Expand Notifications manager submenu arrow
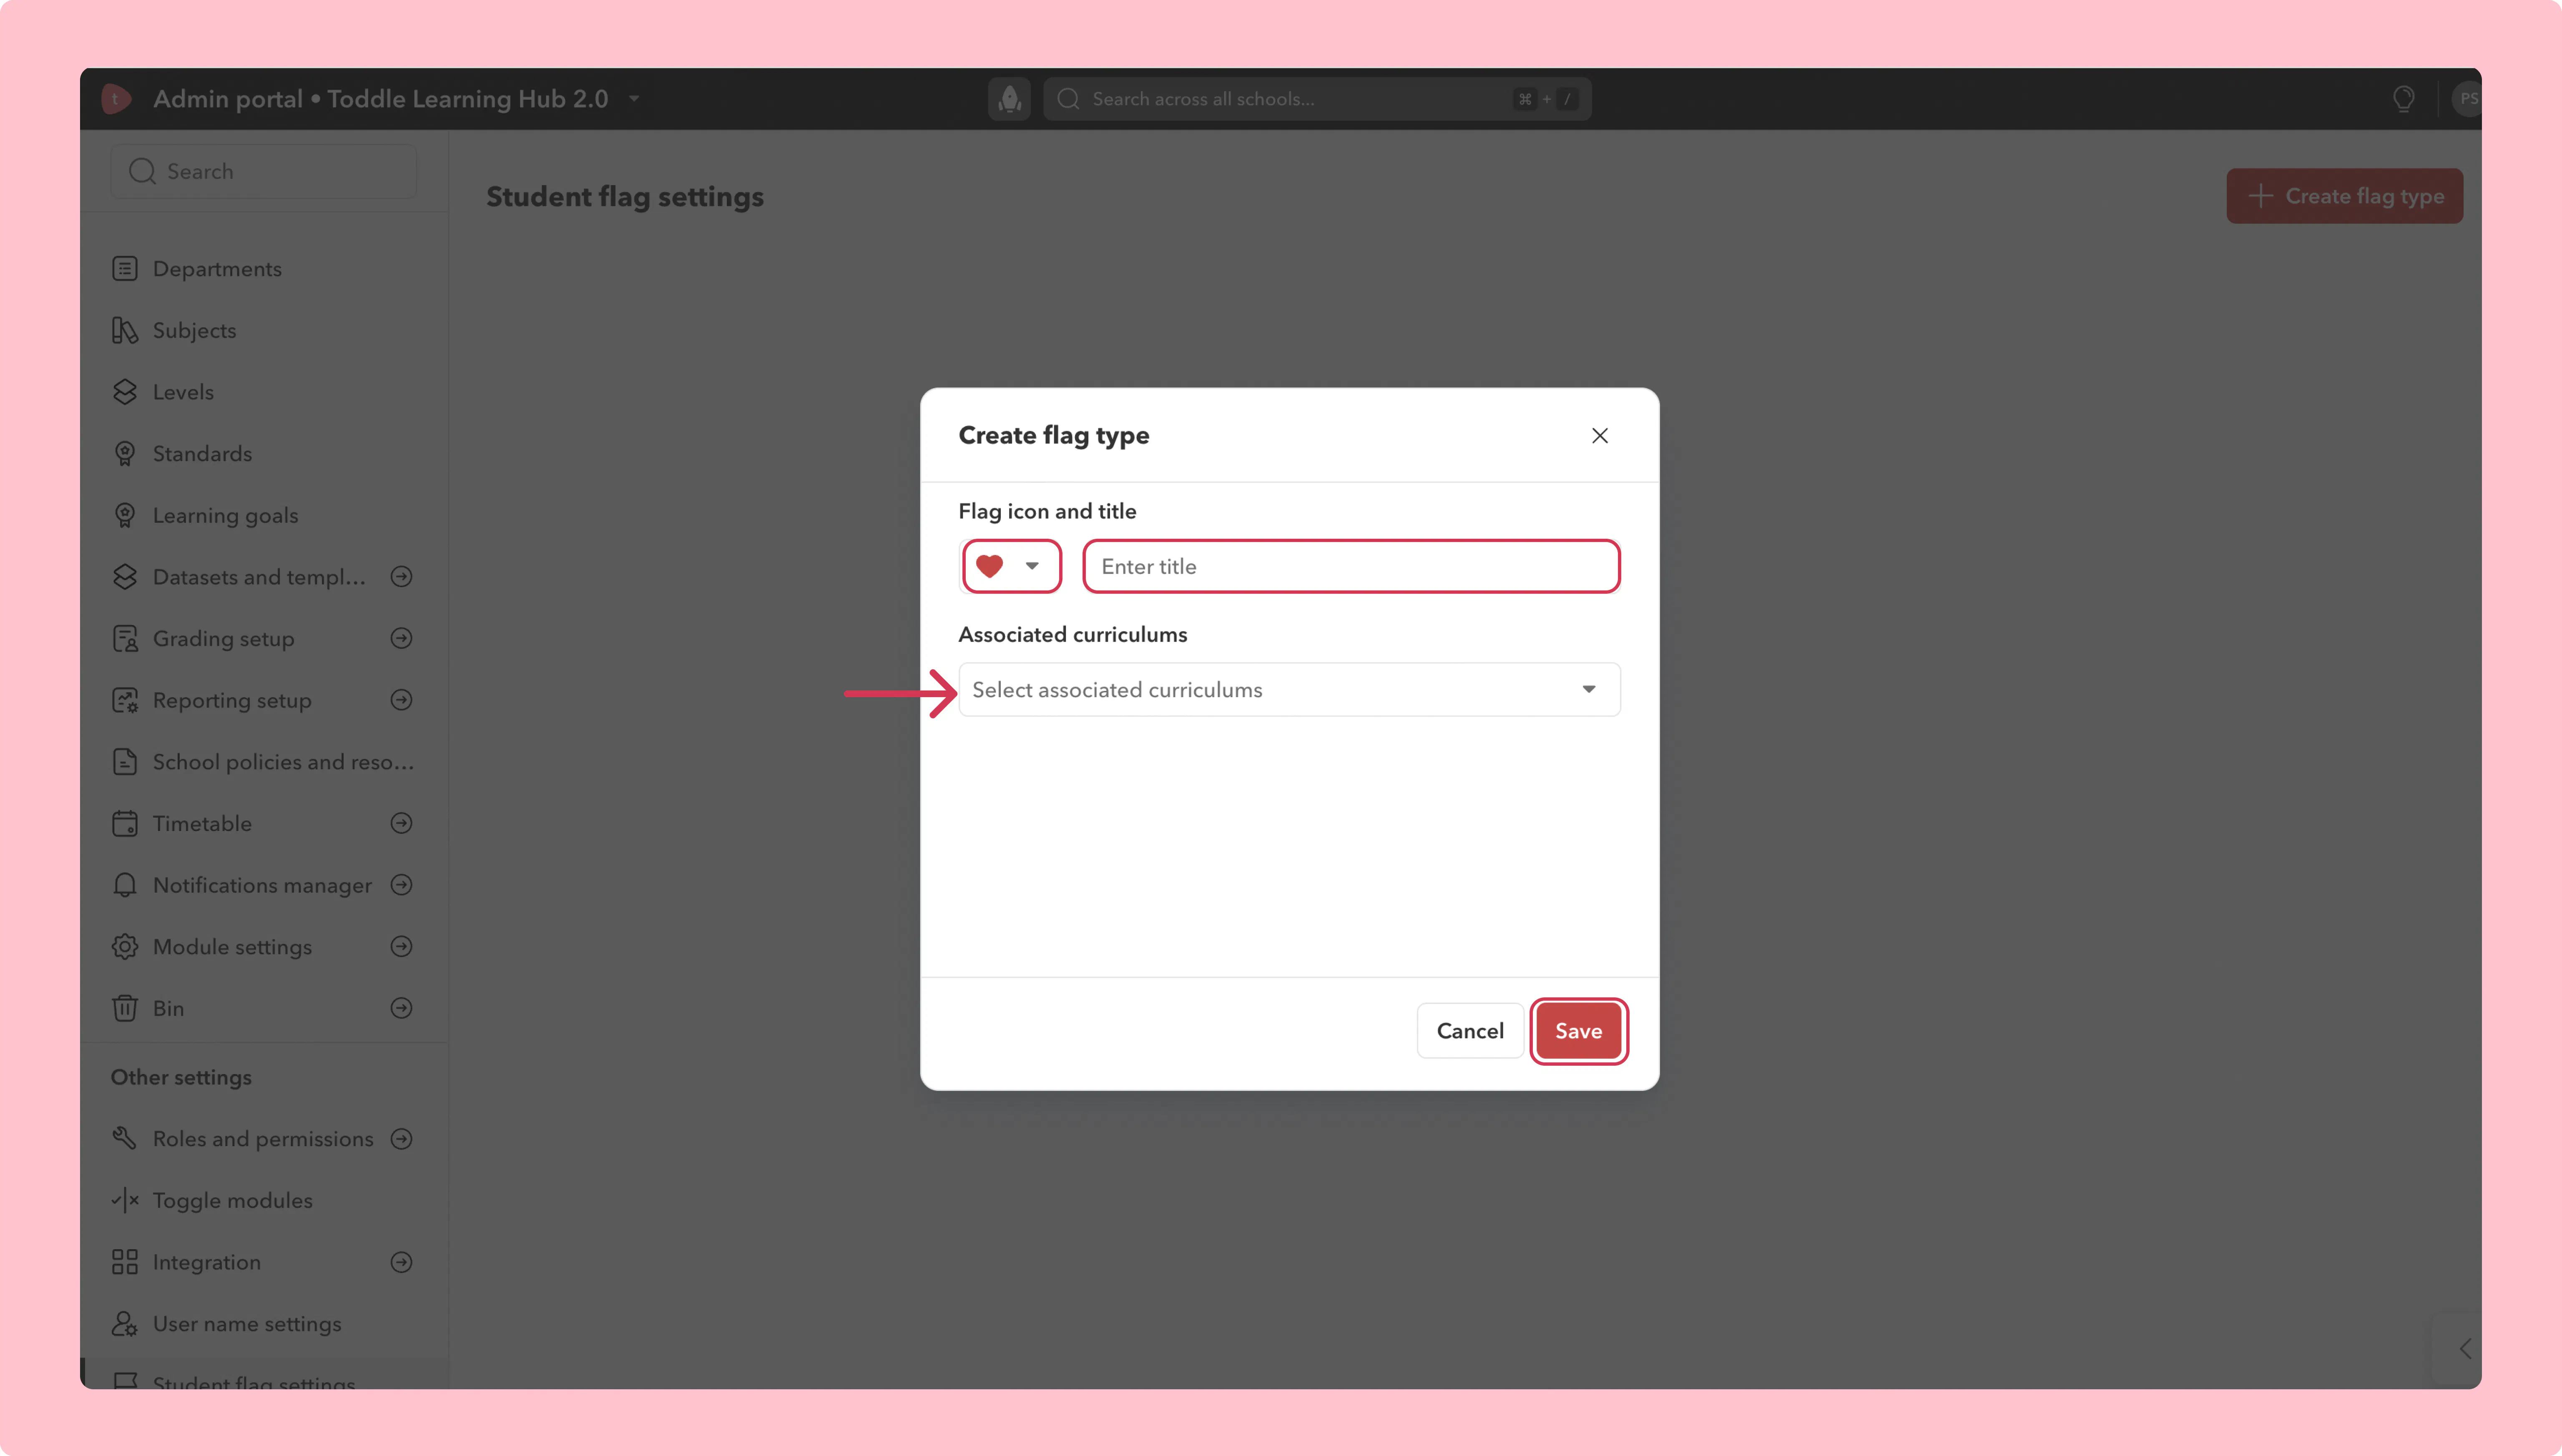2562x1456 pixels. [402, 886]
